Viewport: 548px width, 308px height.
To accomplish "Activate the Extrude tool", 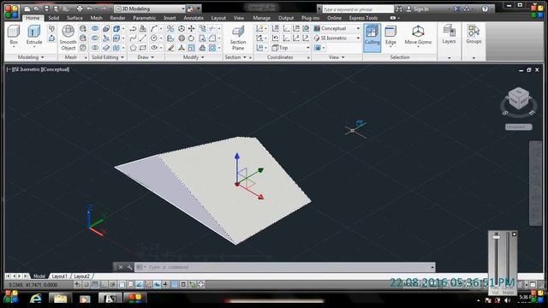I will coord(34,35).
